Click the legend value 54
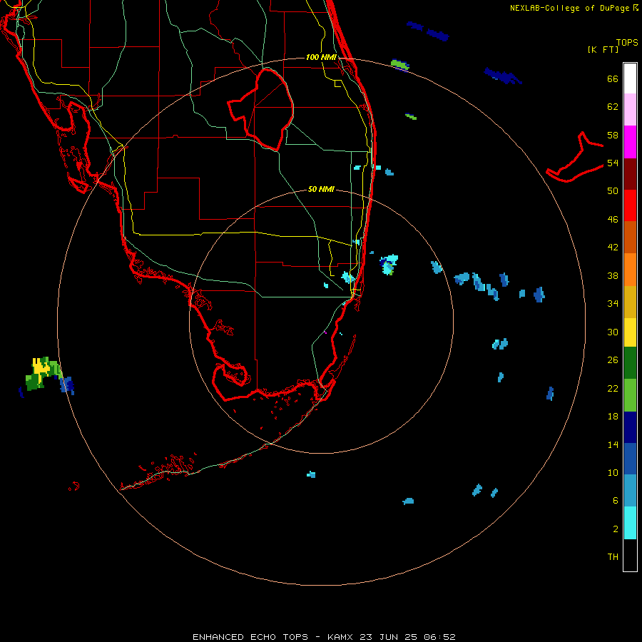 click(613, 163)
